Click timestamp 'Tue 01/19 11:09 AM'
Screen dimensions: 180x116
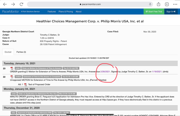(x=70, y=77)
